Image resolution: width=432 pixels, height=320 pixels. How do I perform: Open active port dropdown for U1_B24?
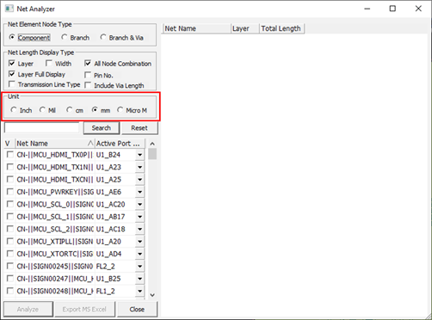(x=139, y=155)
